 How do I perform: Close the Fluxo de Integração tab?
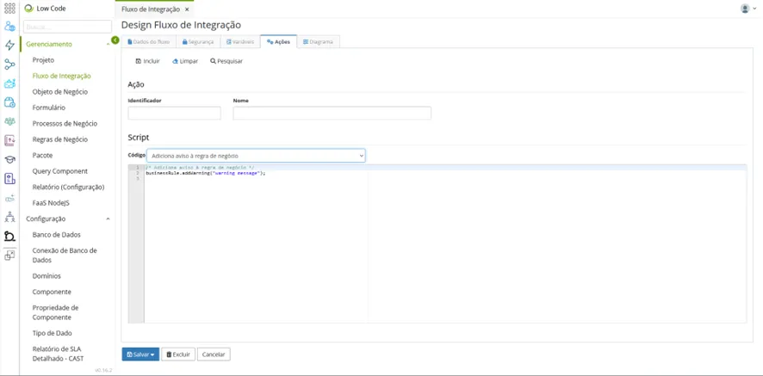coord(187,9)
